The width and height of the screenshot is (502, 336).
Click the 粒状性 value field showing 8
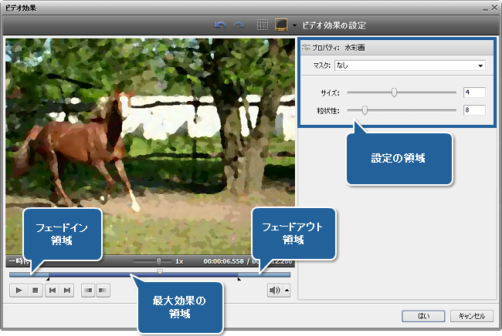[x=474, y=110]
